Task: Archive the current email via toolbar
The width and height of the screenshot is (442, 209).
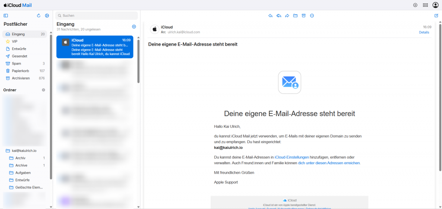Action: [x=303, y=15]
